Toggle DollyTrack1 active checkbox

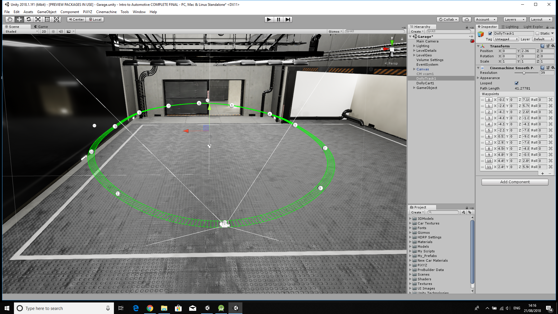(490, 33)
